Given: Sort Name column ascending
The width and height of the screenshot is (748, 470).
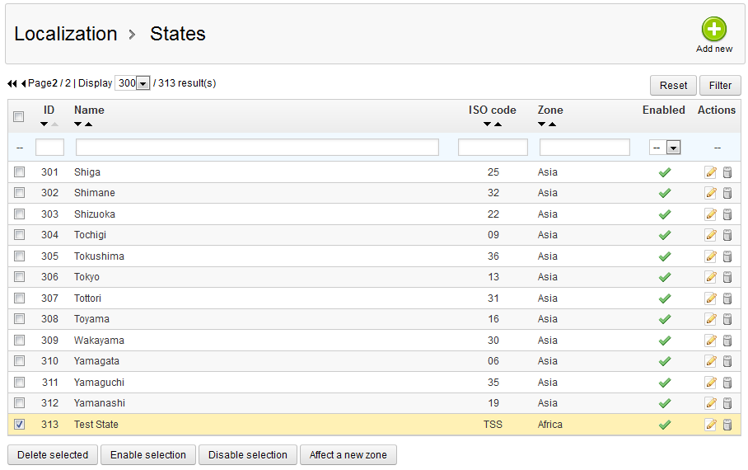Looking at the screenshot, I should coord(88,125).
